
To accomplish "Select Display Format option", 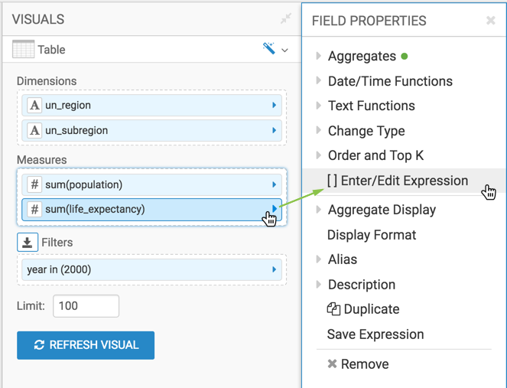I will click(372, 235).
